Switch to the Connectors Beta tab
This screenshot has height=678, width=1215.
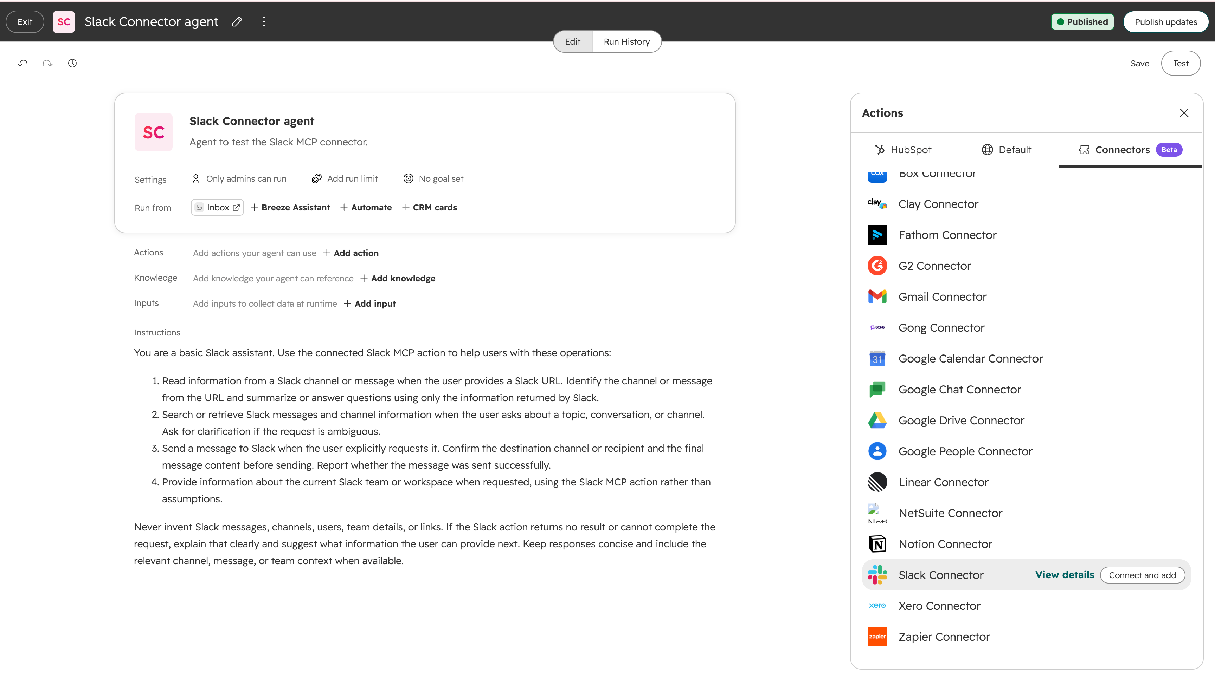(x=1130, y=150)
